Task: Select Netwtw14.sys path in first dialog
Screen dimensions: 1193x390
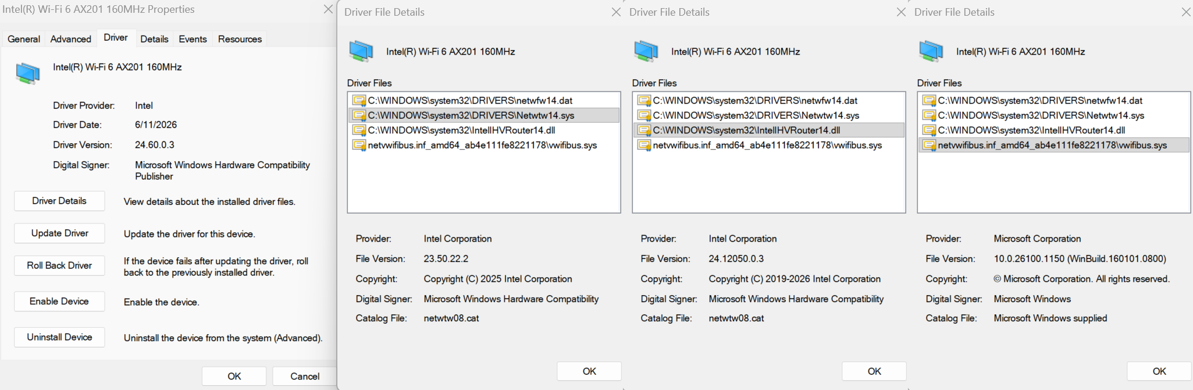Action: 471,115
